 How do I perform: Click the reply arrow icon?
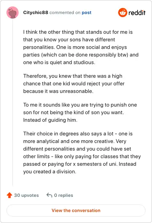point(49,195)
